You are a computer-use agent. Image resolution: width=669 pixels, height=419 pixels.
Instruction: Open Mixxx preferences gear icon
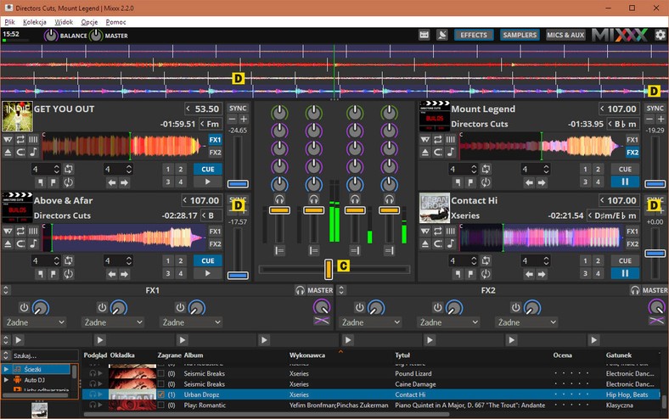[660, 35]
